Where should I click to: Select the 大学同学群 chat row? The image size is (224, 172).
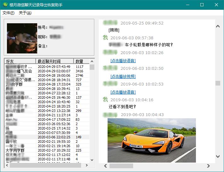tap(47, 150)
